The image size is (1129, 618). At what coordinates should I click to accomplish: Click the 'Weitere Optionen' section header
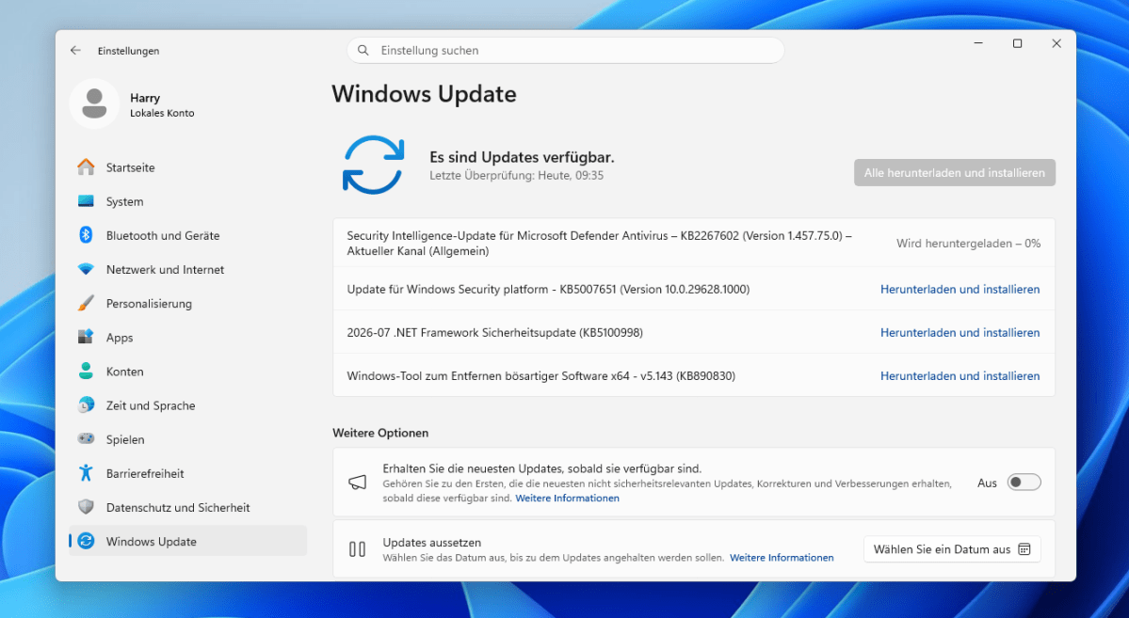click(380, 433)
